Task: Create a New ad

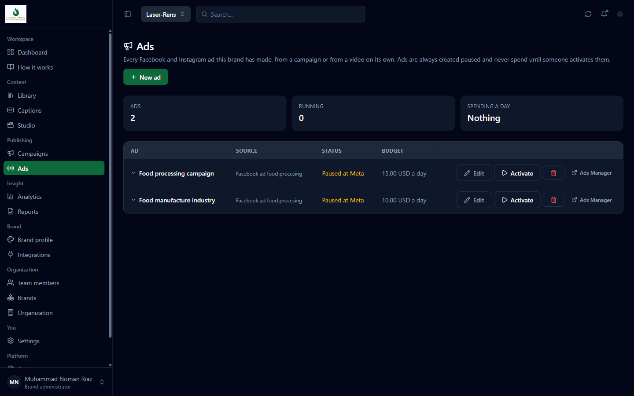Action: click(x=146, y=77)
